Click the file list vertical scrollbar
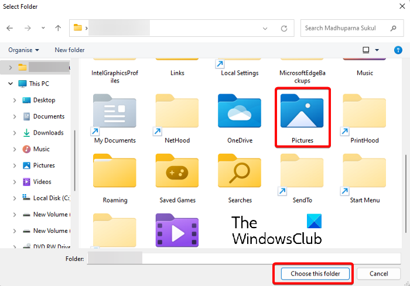Screen dimensions: 410x286 click(x=405, y=194)
